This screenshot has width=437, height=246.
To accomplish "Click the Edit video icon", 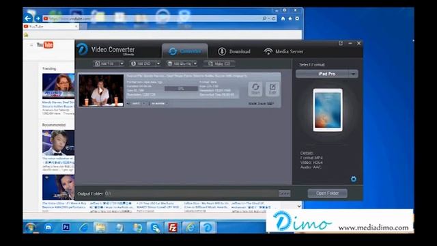I will coord(272,89).
